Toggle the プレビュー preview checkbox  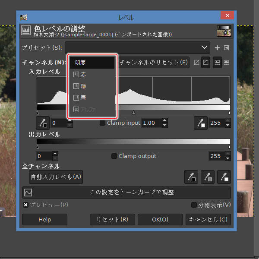click(26, 205)
